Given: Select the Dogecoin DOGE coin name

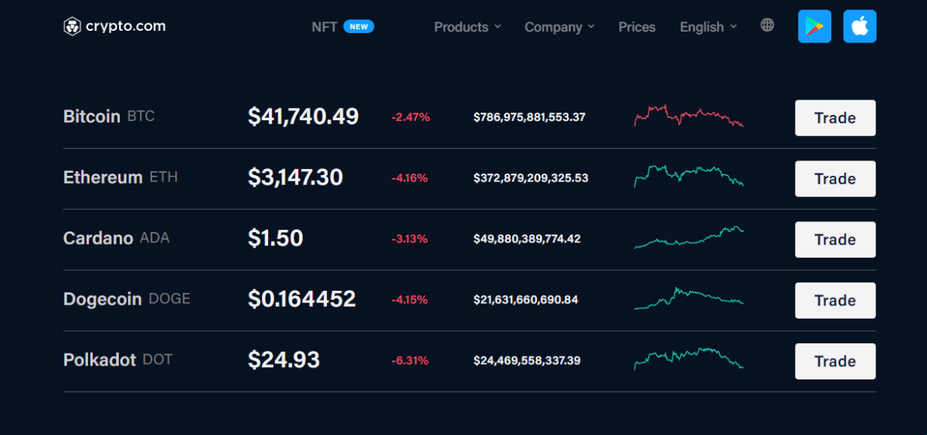Looking at the screenshot, I should click(x=127, y=299).
